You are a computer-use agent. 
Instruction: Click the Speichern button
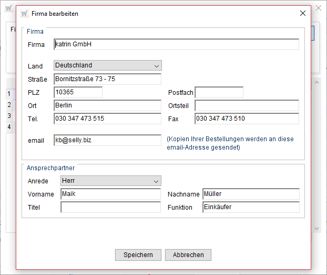click(138, 255)
